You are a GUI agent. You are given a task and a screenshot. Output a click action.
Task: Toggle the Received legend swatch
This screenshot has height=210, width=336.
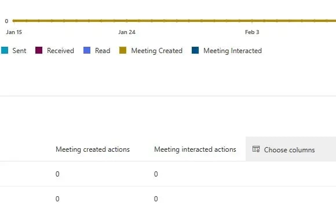[39, 50]
